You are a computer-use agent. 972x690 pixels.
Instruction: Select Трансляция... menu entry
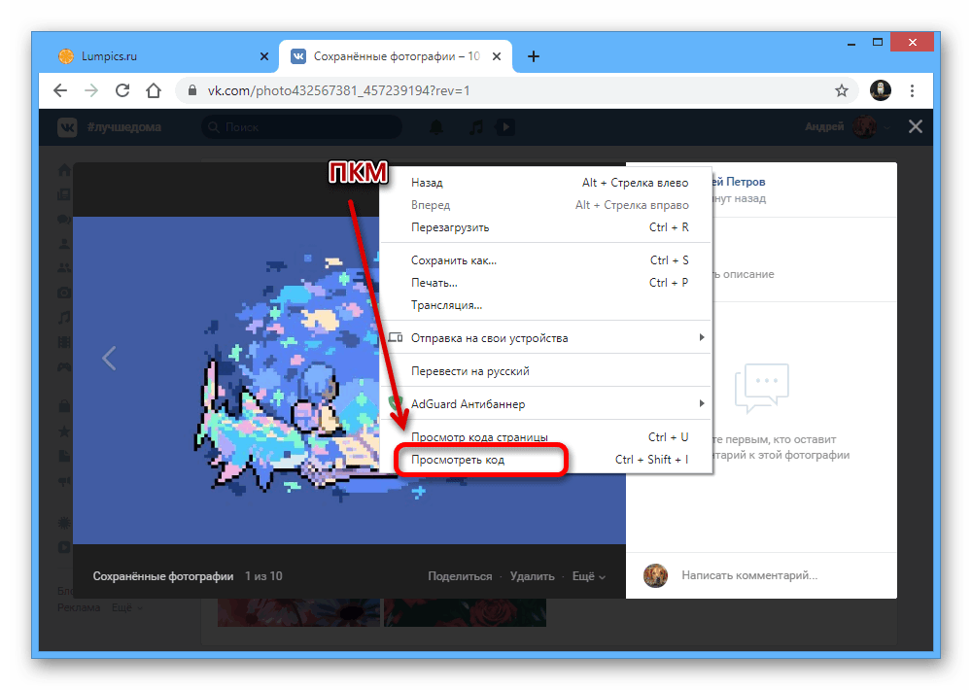tap(545, 305)
